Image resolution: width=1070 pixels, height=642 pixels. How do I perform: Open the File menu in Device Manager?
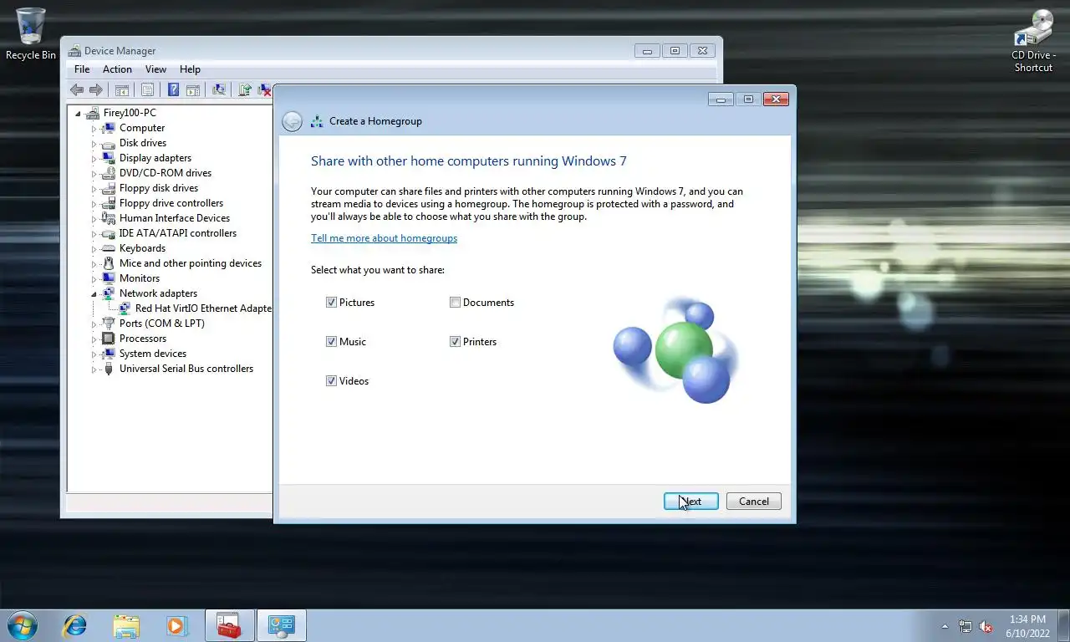click(82, 69)
